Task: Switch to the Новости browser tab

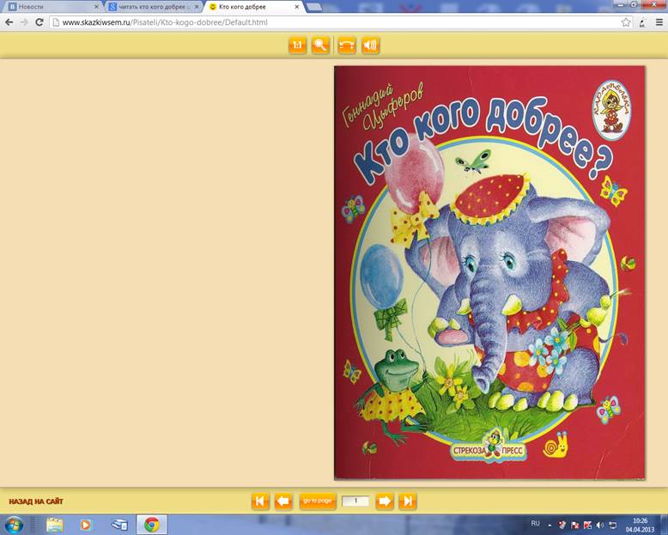Action: (x=52, y=7)
